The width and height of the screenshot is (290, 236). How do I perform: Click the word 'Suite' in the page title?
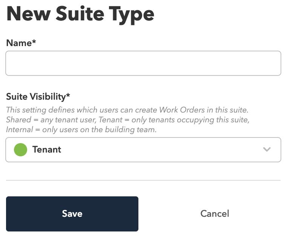pos(80,13)
